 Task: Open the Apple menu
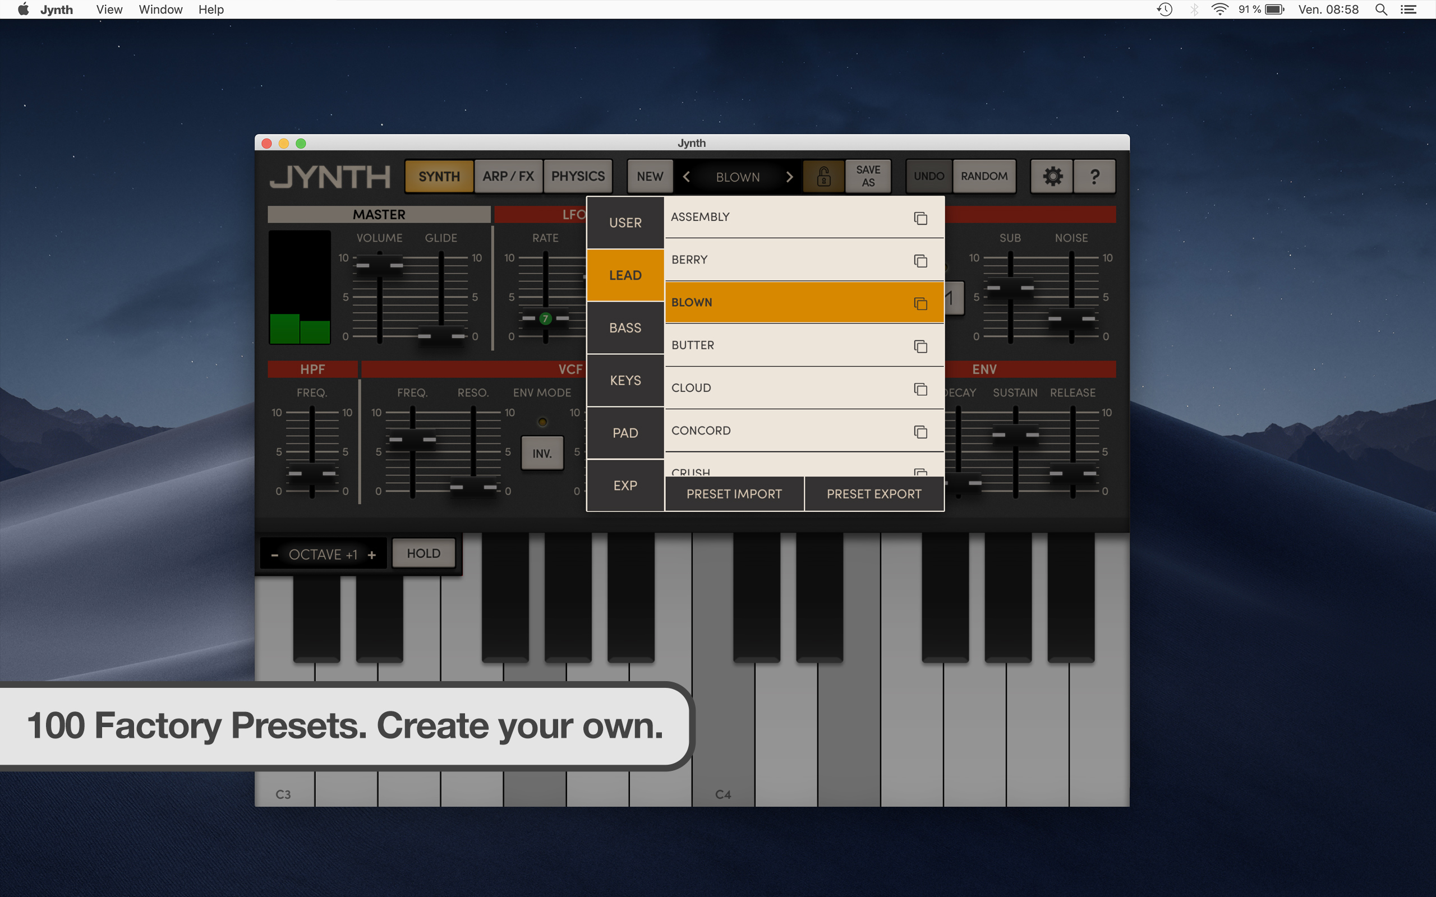pos(23,9)
